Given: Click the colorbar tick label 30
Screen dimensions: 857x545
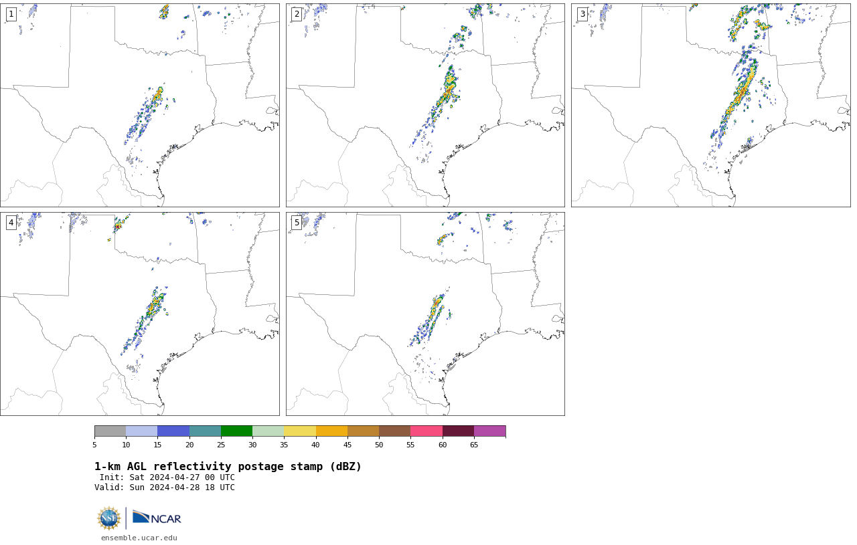Looking at the screenshot, I should (252, 445).
